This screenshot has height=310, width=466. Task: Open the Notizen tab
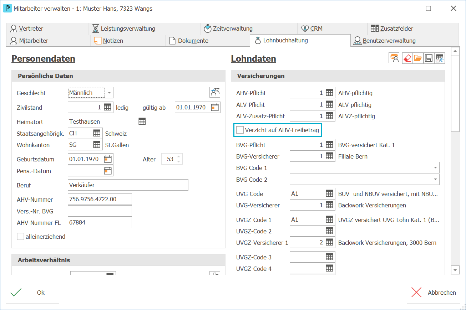tap(128, 41)
